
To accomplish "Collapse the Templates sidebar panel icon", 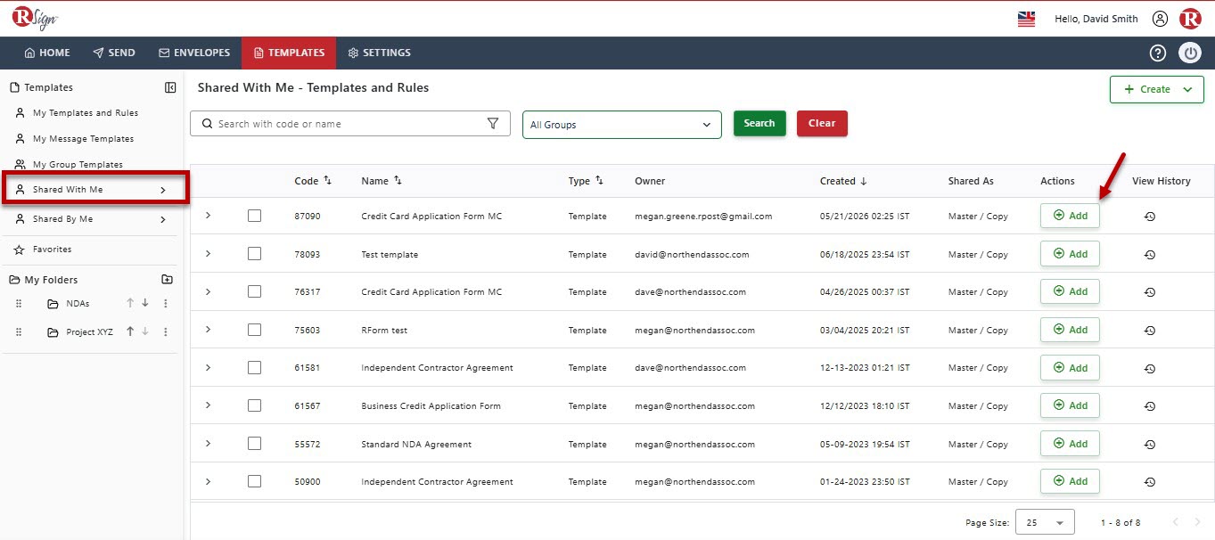I will coord(170,87).
